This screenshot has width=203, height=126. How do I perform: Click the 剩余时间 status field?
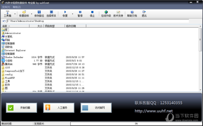point(17,124)
